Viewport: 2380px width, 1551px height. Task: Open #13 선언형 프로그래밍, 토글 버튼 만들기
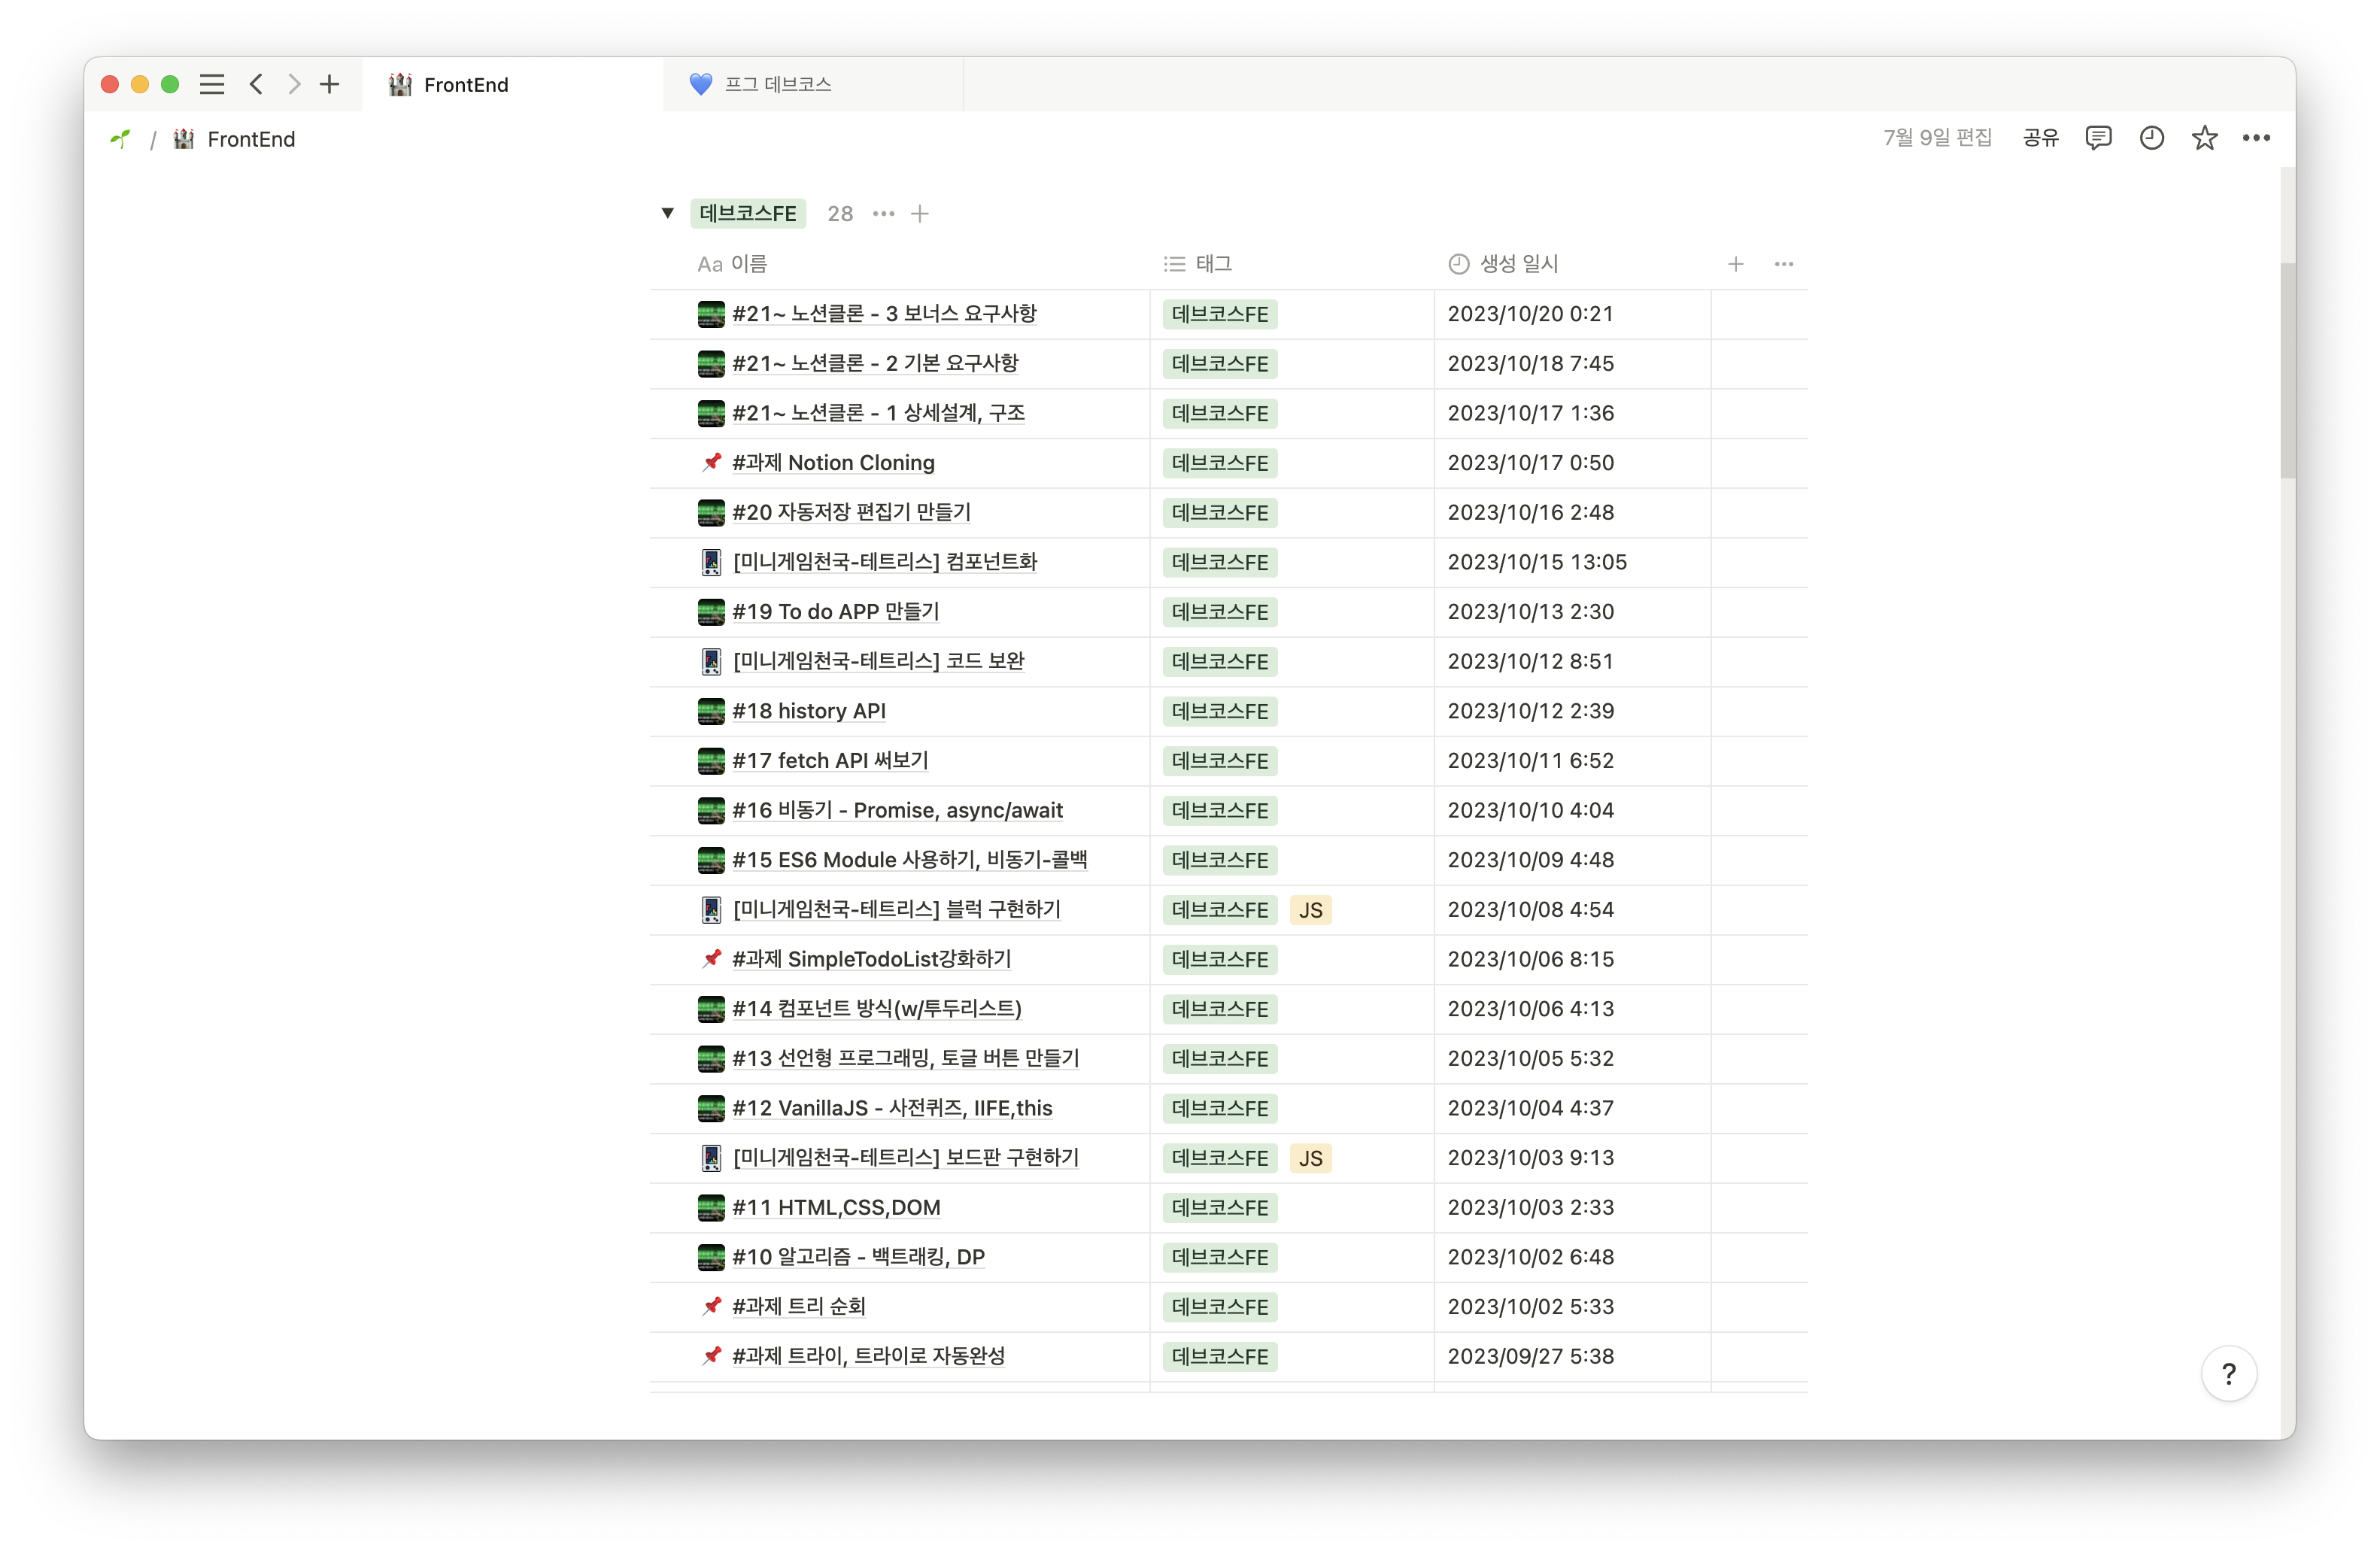[x=906, y=1058]
